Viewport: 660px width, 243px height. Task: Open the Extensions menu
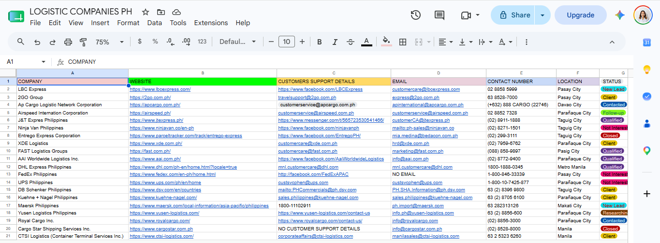click(x=211, y=23)
